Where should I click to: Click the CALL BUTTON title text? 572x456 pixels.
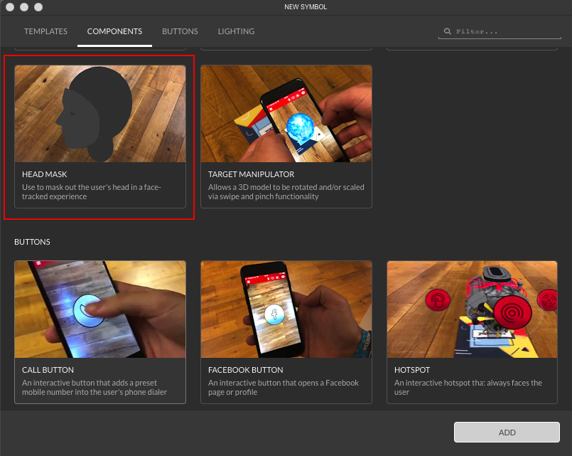(x=48, y=370)
